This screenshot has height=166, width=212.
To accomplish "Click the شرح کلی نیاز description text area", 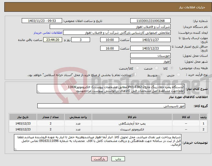I will click(x=111, y=89).
